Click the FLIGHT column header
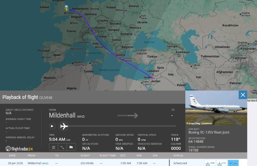The image size is (257, 166). tap(85, 156)
